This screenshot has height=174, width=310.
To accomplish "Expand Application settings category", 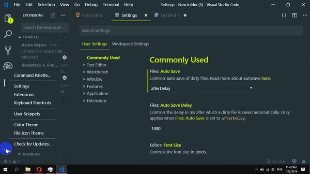I will (97, 93).
